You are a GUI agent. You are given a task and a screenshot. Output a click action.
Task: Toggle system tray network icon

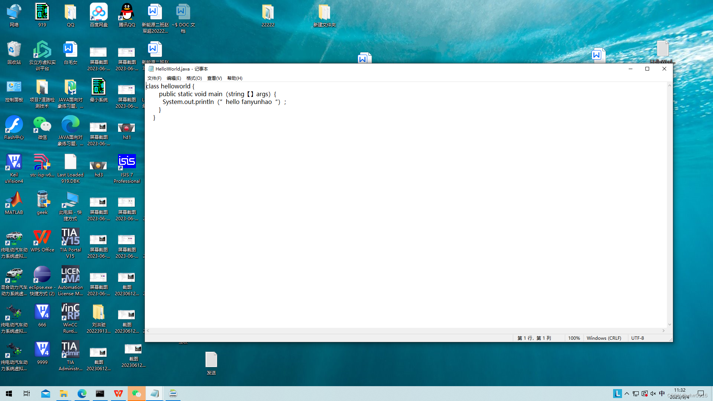coord(636,394)
